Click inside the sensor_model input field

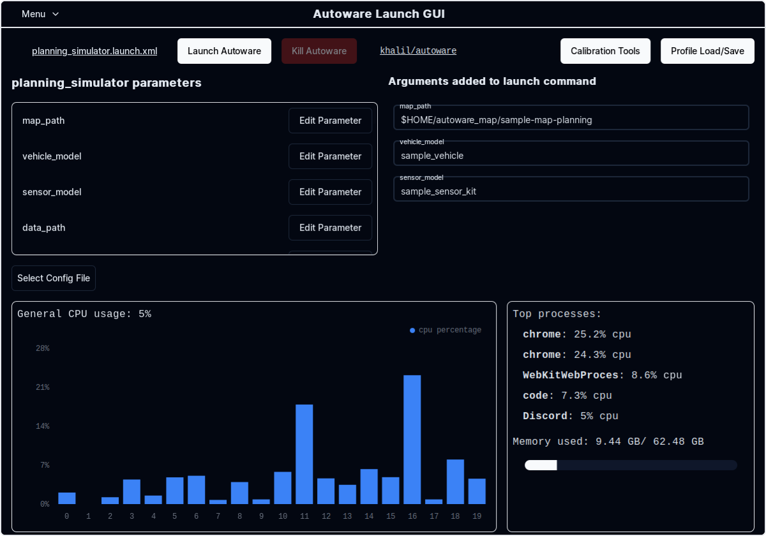pyautogui.click(x=571, y=190)
